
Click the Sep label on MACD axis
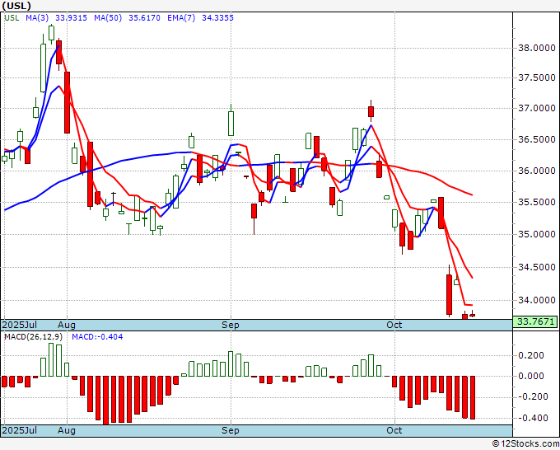231,430
